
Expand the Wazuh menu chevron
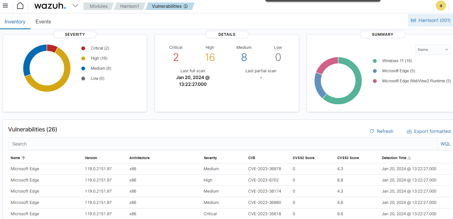click(75, 6)
